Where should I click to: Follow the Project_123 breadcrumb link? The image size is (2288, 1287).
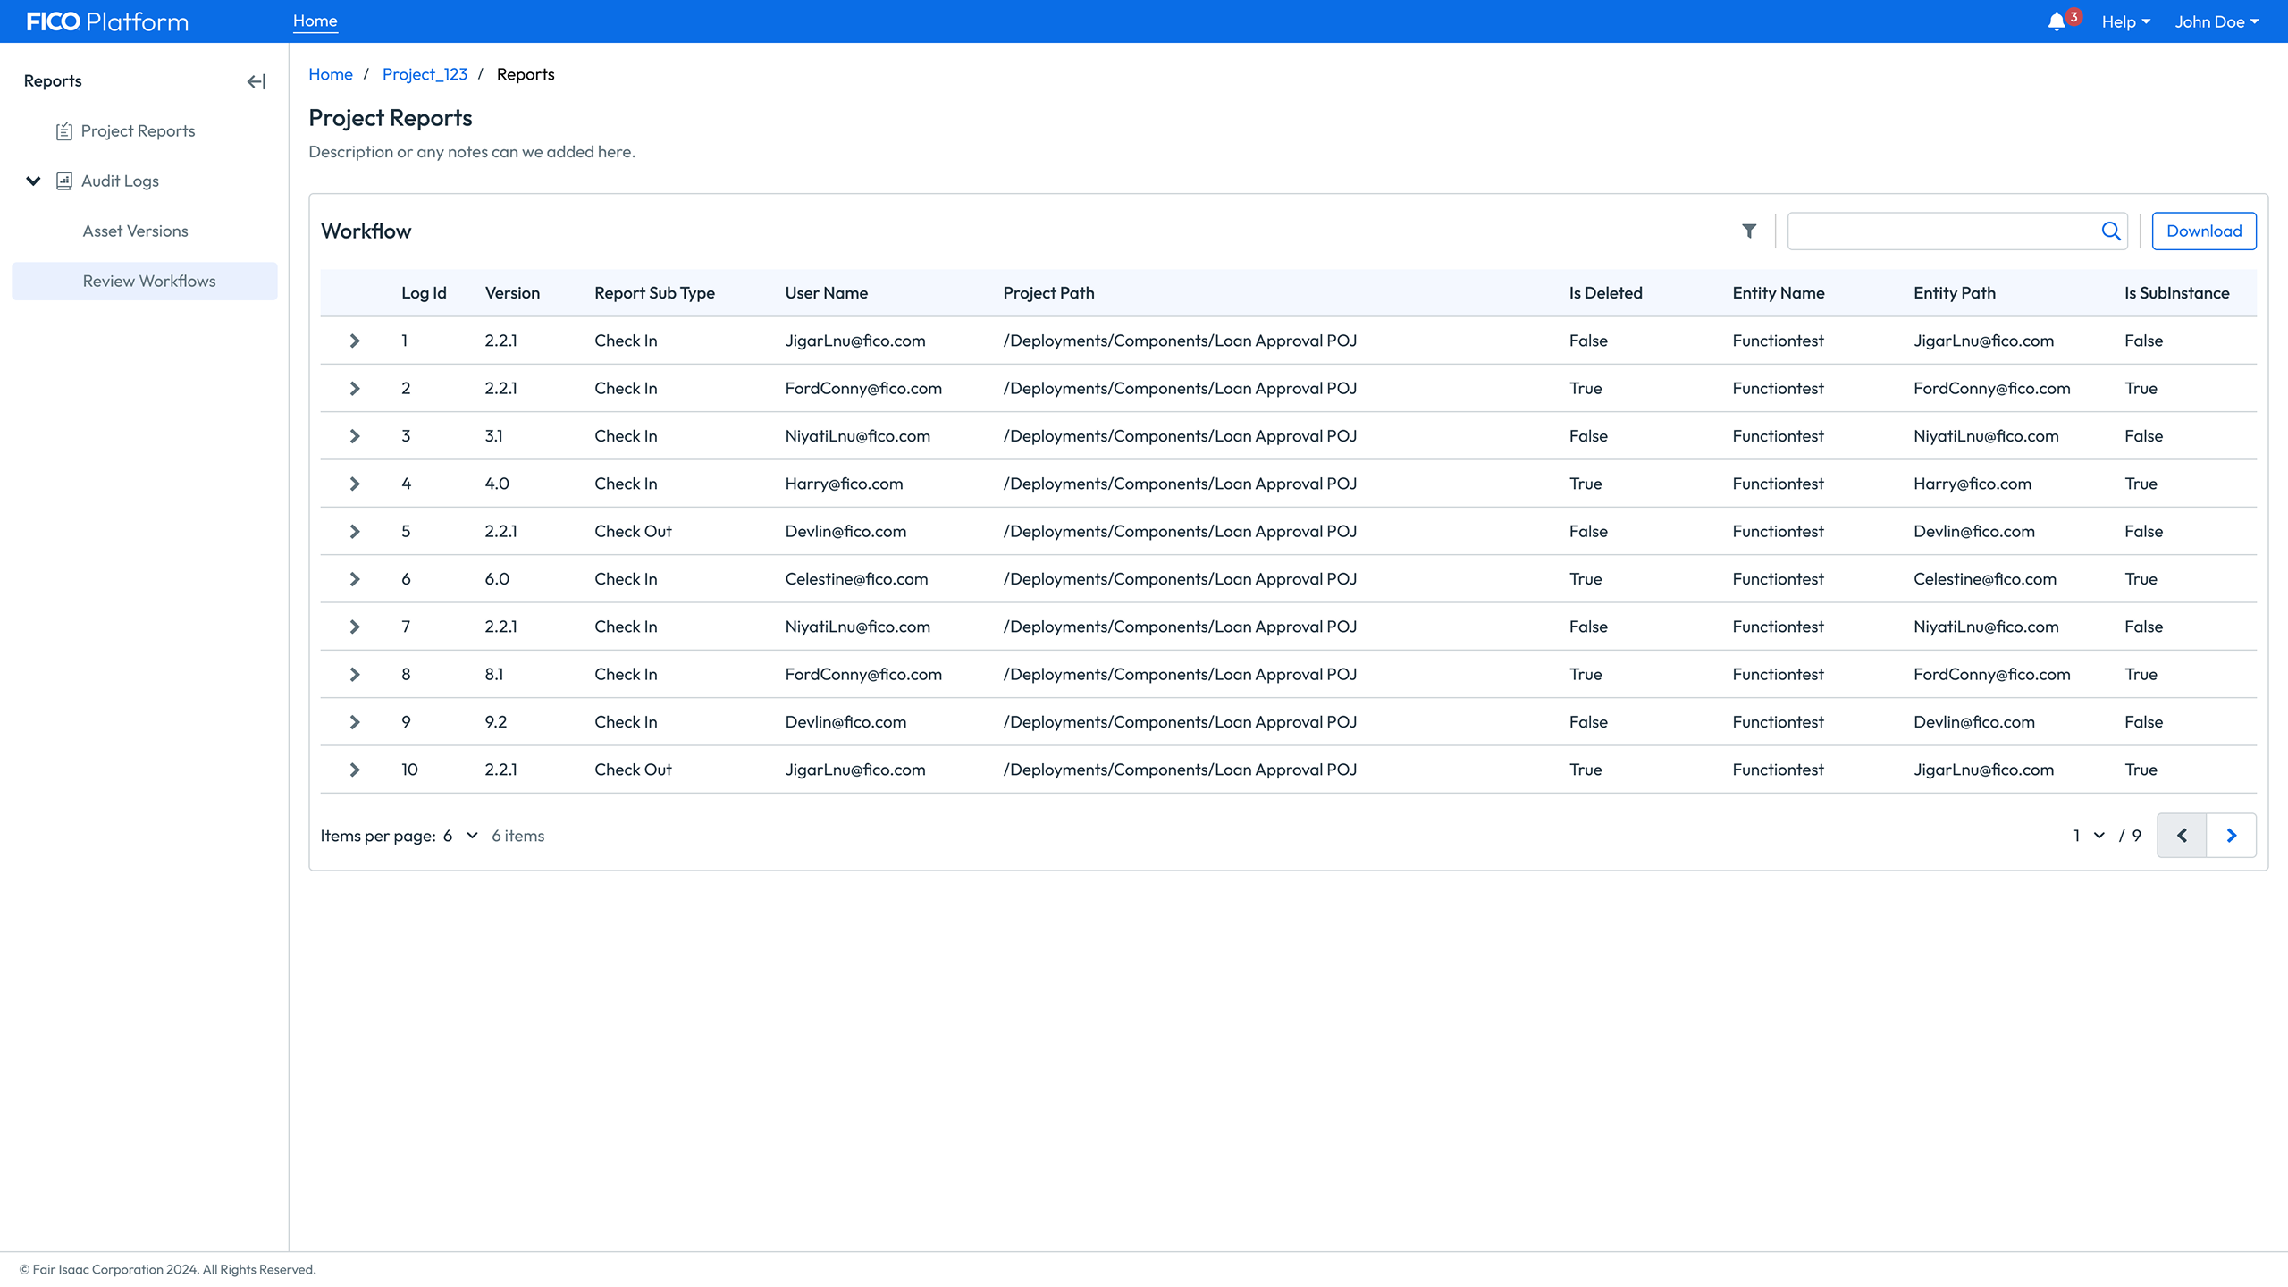[425, 74]
